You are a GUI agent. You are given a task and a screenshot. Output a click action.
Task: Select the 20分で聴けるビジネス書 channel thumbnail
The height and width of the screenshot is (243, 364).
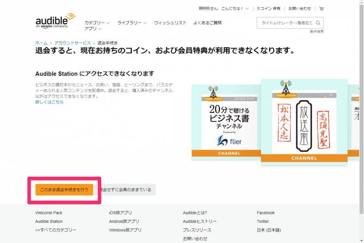[x=226, y=123]
